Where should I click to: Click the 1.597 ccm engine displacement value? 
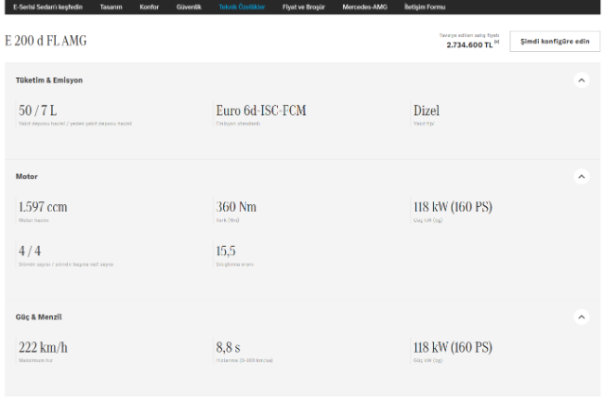click(43, 207)
